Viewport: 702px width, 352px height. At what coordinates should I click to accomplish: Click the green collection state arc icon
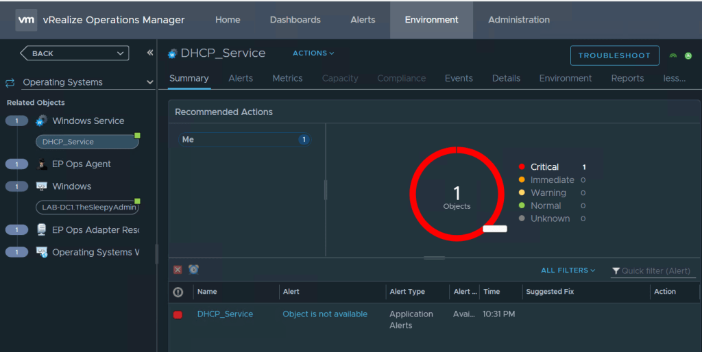click(673, 56)
